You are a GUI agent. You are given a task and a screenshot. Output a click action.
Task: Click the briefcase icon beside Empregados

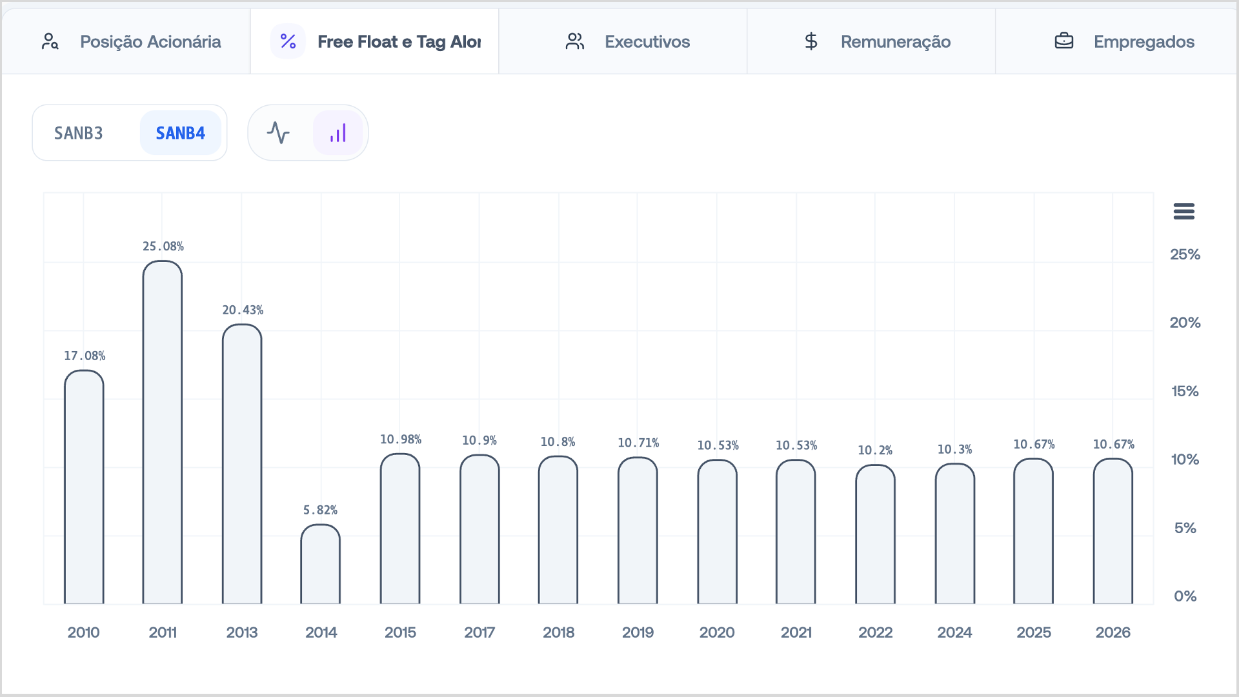tap(1064, 41)
